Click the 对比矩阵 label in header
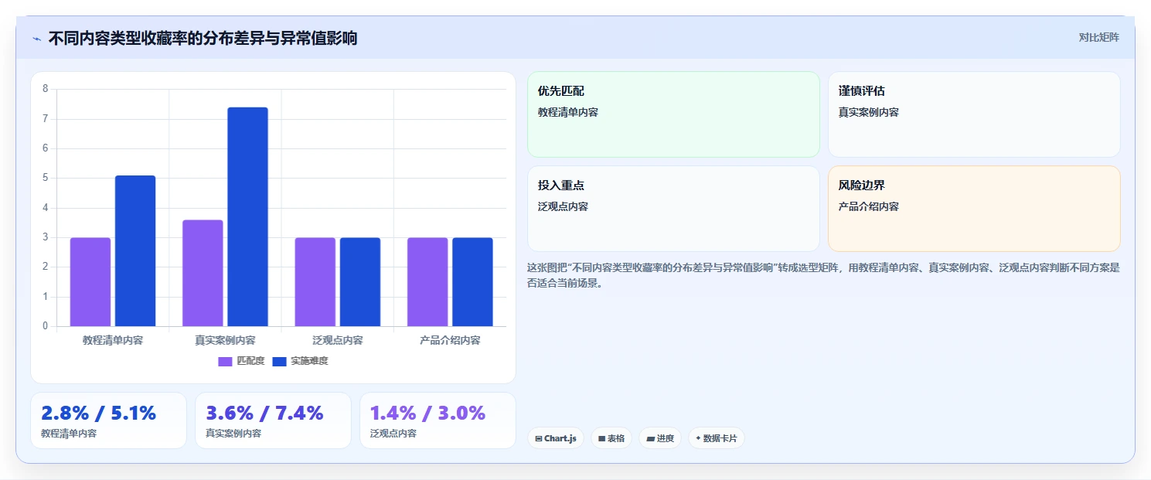The image size is (1151, 480). [x=1098, y=37]
